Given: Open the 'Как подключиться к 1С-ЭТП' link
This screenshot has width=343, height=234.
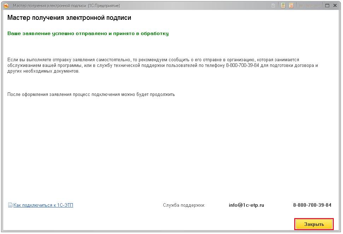Looking at the screenshot, I should click(43, 205).
